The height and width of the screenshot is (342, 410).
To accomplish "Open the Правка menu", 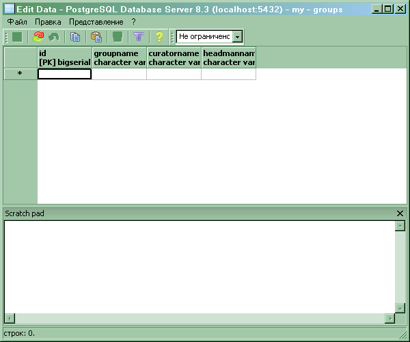I will [x=48, y=22].
